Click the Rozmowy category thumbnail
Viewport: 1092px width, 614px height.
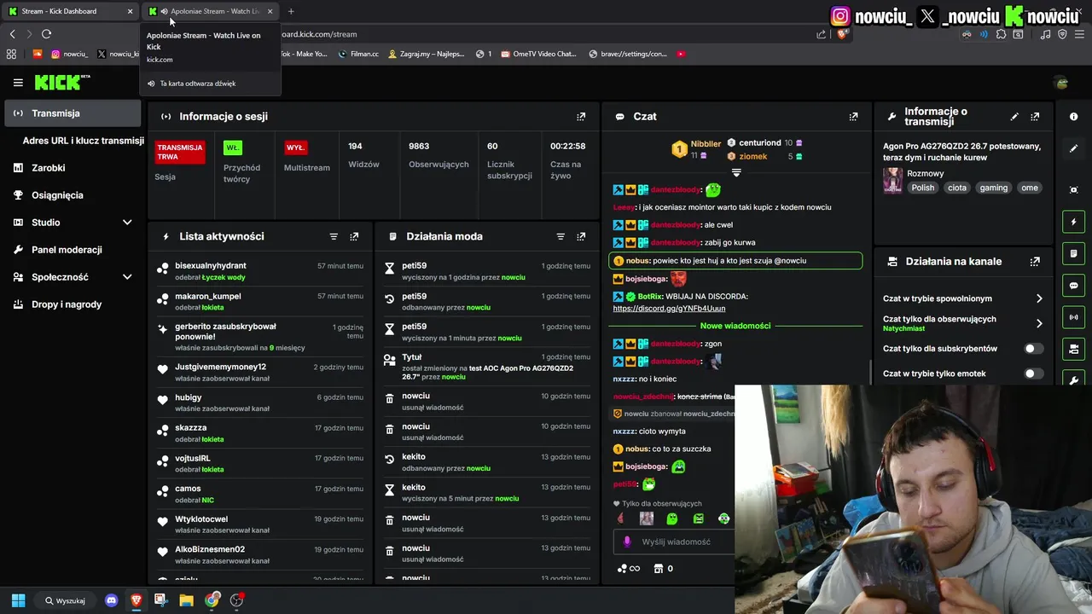892,180
